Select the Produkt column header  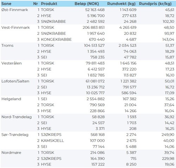(x=49, y=4)
